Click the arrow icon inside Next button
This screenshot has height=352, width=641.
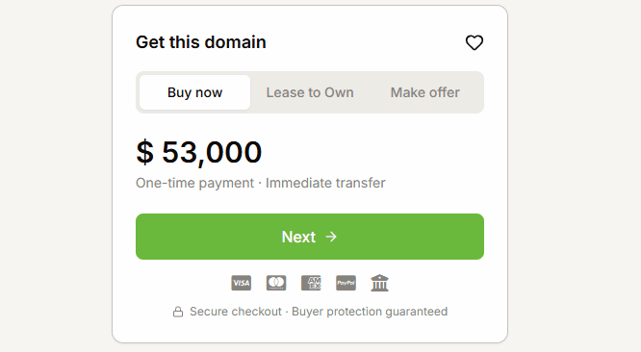click(x=331, y=237)
